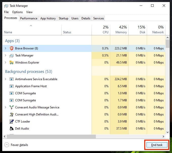
Task: Switch to the Details tab
Action: [x=86, y=18]
